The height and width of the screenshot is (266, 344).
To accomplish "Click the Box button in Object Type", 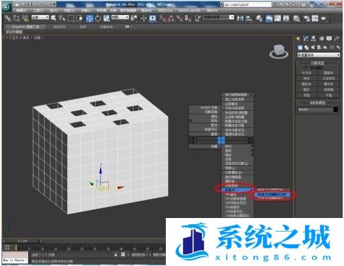I will coord(306,73).
